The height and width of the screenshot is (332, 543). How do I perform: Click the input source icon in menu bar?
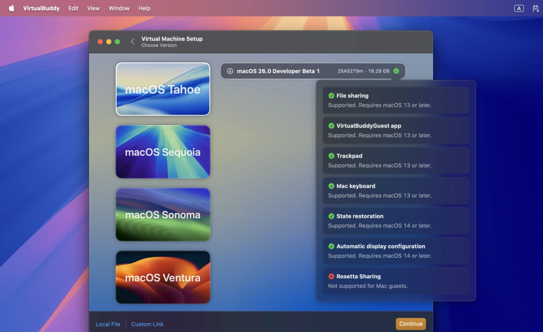pyautogui.click(x=519, y=8)
